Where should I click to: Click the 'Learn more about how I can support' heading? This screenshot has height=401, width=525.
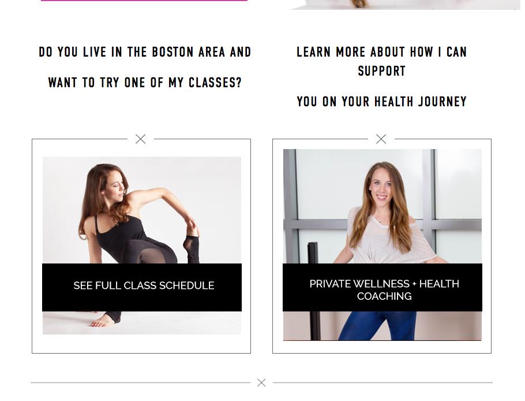(382, 61)
